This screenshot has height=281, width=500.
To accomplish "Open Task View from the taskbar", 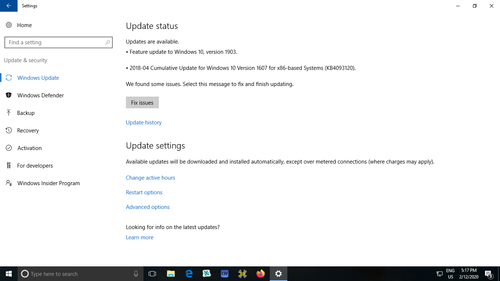I will pyautogui.click(x=152, y=274).
